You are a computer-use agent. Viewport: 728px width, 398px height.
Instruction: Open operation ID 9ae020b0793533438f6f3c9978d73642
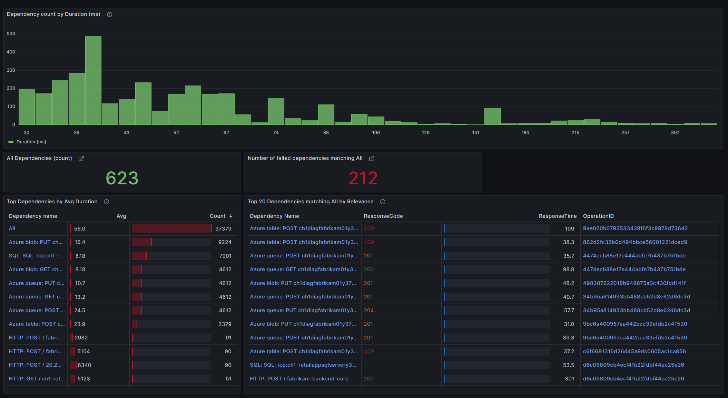(635, 228)
